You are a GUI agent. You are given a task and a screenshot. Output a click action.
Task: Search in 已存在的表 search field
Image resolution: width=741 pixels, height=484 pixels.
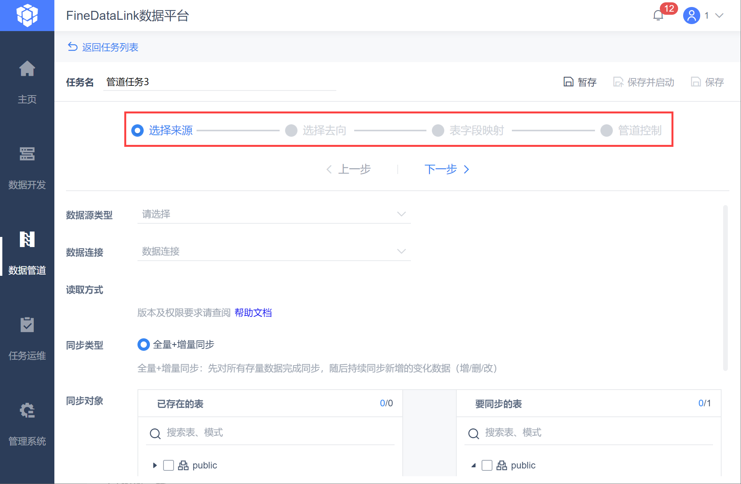point(270,433)
